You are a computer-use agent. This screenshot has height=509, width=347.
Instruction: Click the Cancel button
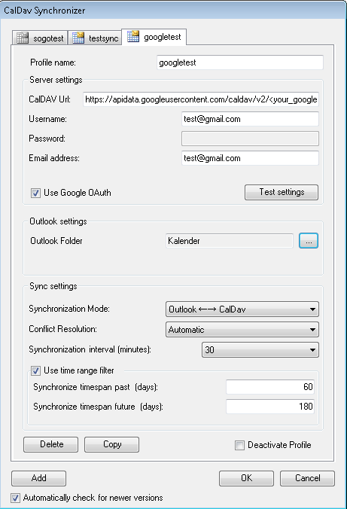click(307, 478)
